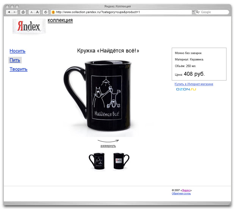Screen dimensions: 235x209
Task: Increase text size with large A button
Action: (x=38, y=12)
